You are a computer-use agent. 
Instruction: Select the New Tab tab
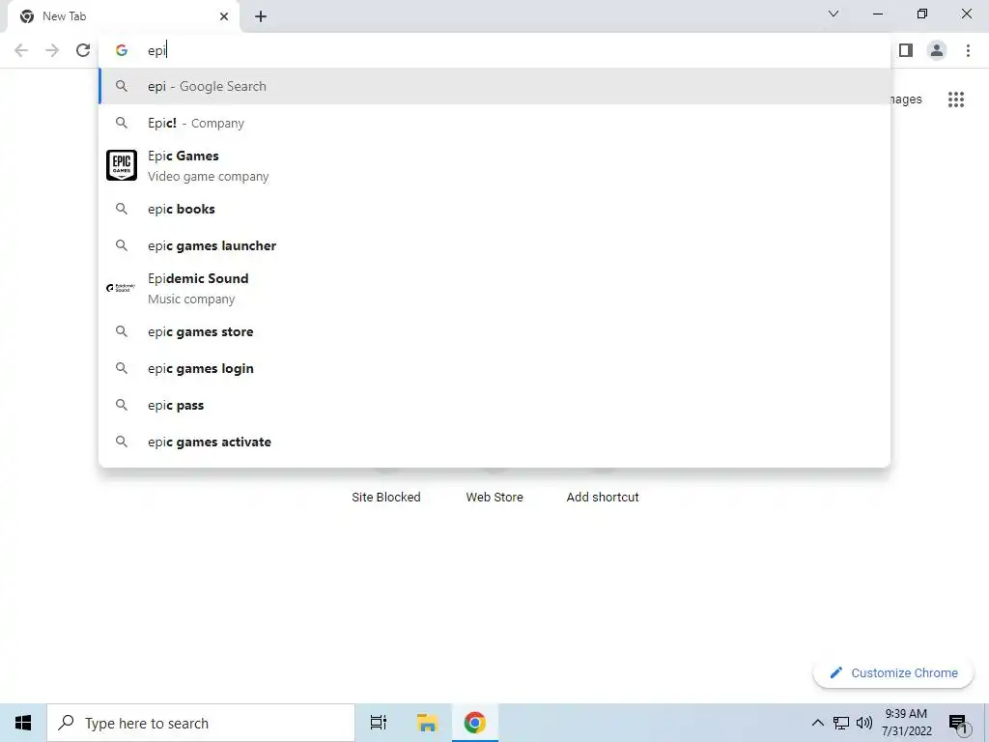click(123, 16)
